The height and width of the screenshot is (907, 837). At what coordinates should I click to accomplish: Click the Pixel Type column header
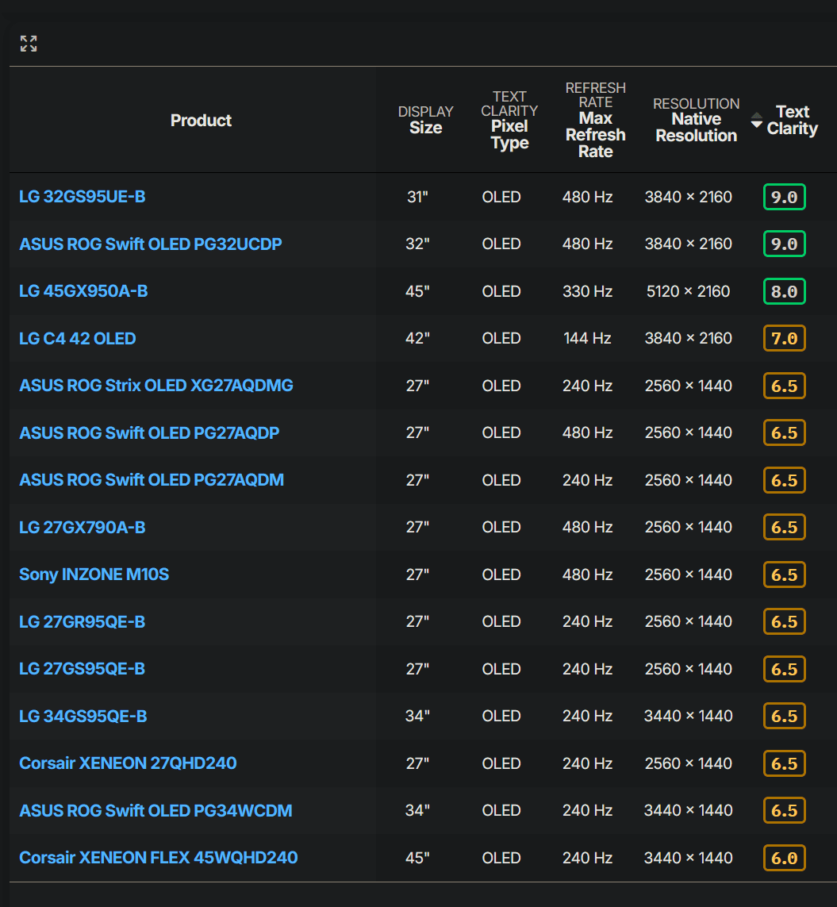[509, 120]
